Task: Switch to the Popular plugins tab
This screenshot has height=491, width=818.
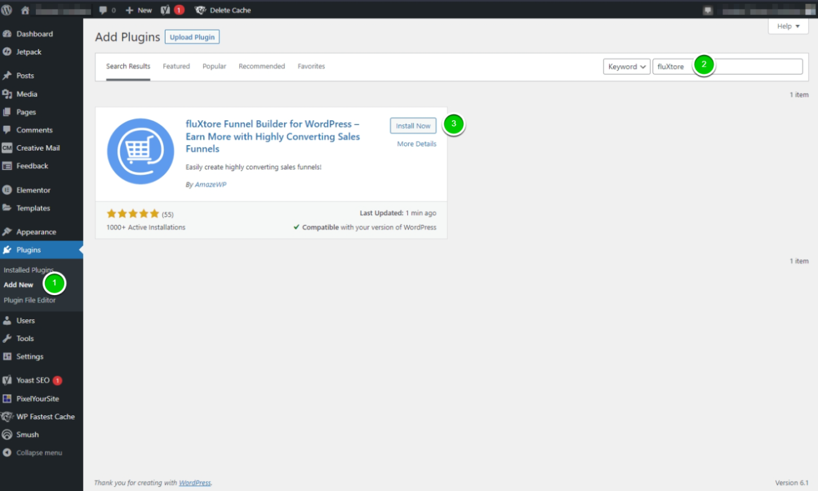Action: click(214, 66)
